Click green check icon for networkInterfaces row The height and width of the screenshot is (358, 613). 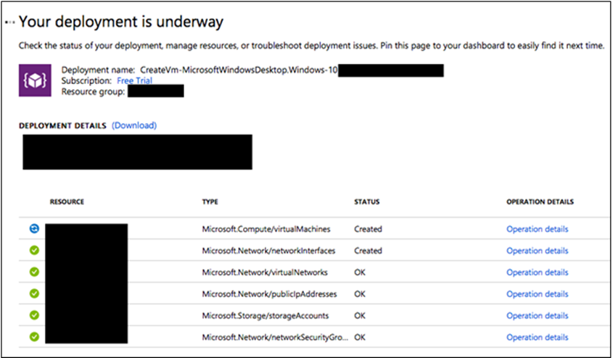pos(34,250)
